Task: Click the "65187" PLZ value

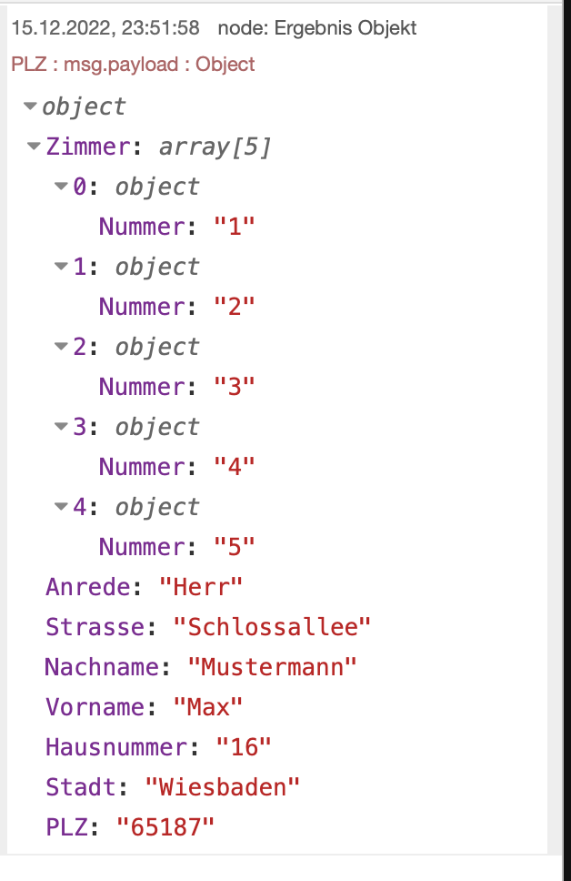Action: click(x=165, y=827)
